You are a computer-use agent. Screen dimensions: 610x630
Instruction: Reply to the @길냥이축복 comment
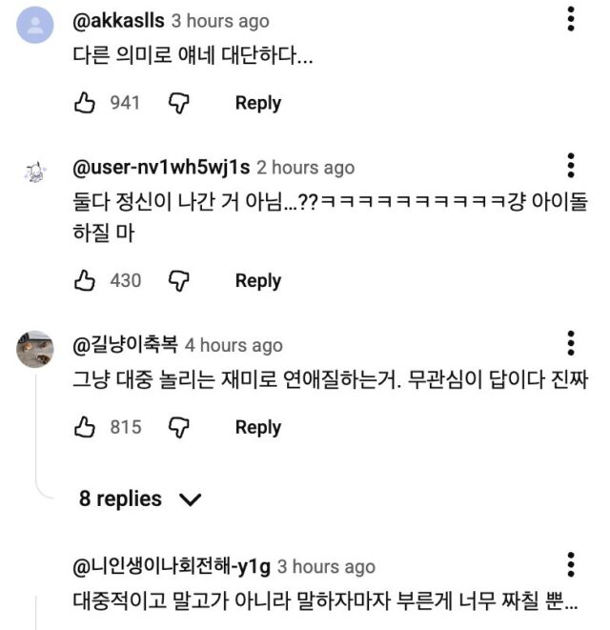[257, 427]
